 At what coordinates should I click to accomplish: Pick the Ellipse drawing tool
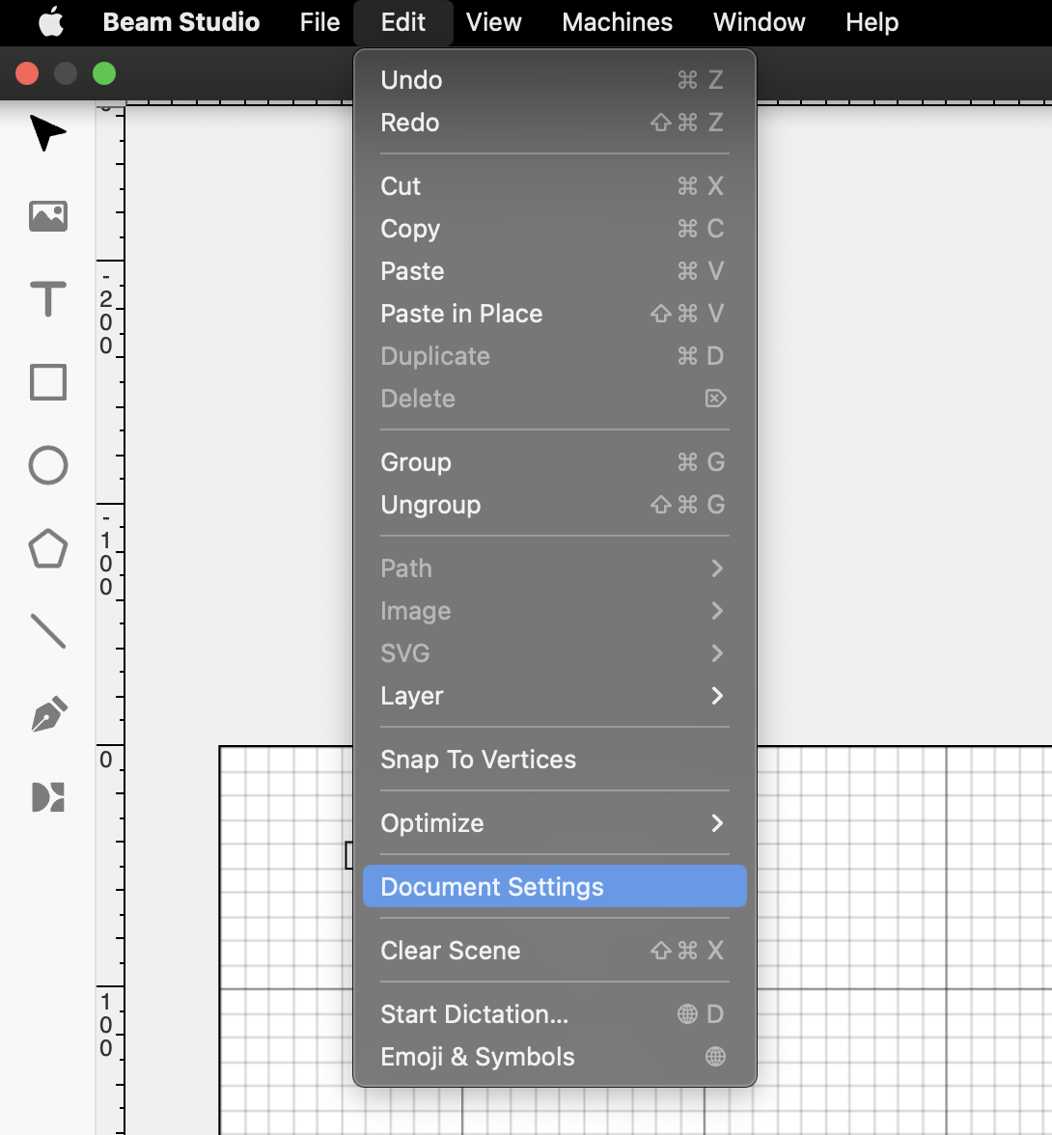46,465
